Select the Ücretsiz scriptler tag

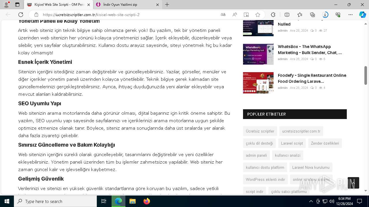click(260, 131)
